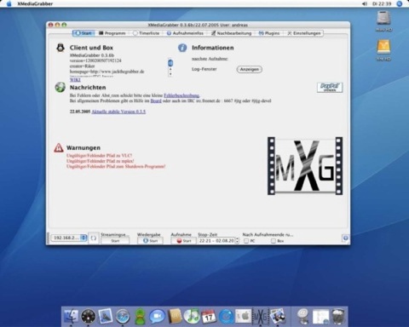This screenshot has width=409, height=327.
Task: Click the Tux penguin icon beside Client und Box
Action: pyautogui.click(x=60, y=48)
